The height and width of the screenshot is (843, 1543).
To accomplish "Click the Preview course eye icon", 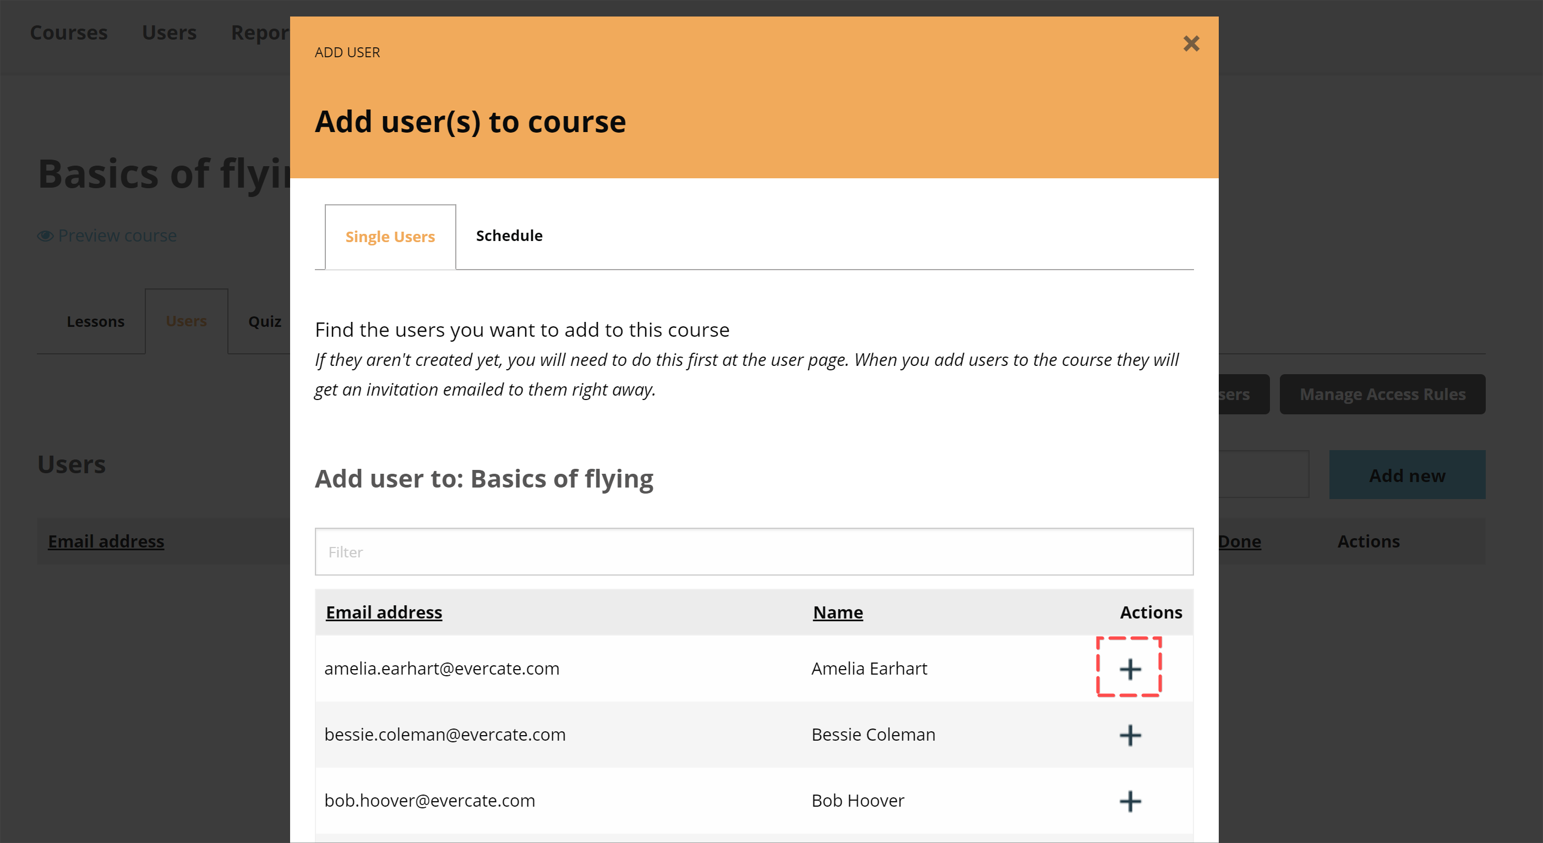I will coord(45,236).
